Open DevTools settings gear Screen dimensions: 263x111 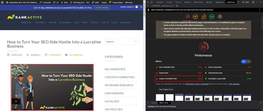[x=253, y=2]
